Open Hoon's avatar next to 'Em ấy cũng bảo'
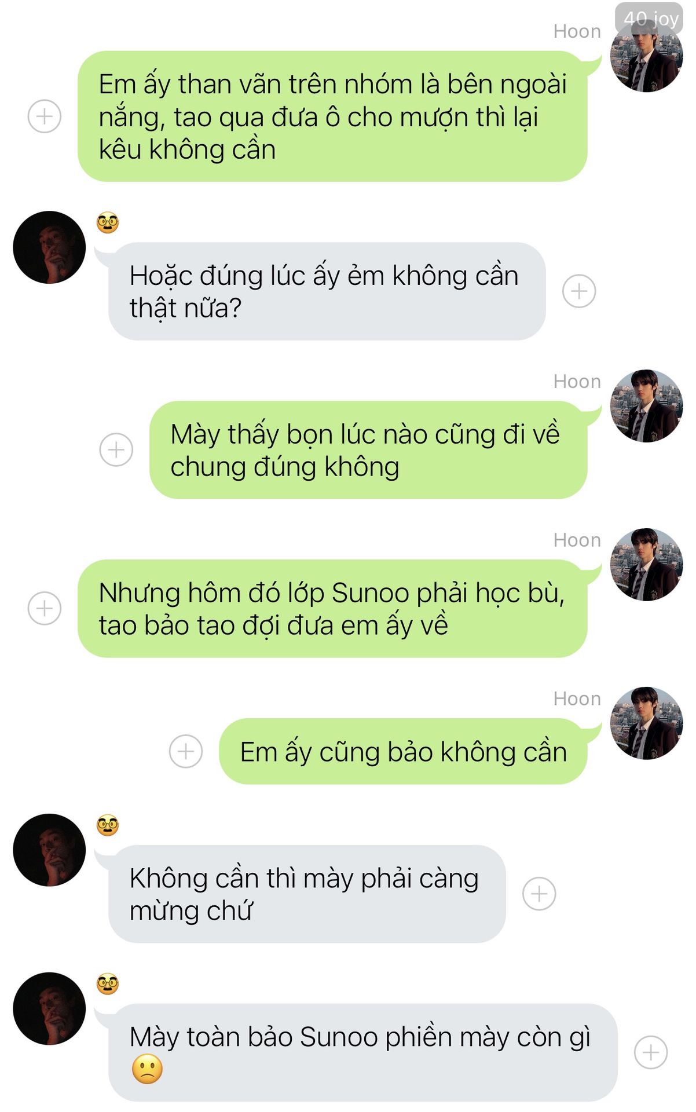Screen dimensions: 696x1112 tap(646, 723)
